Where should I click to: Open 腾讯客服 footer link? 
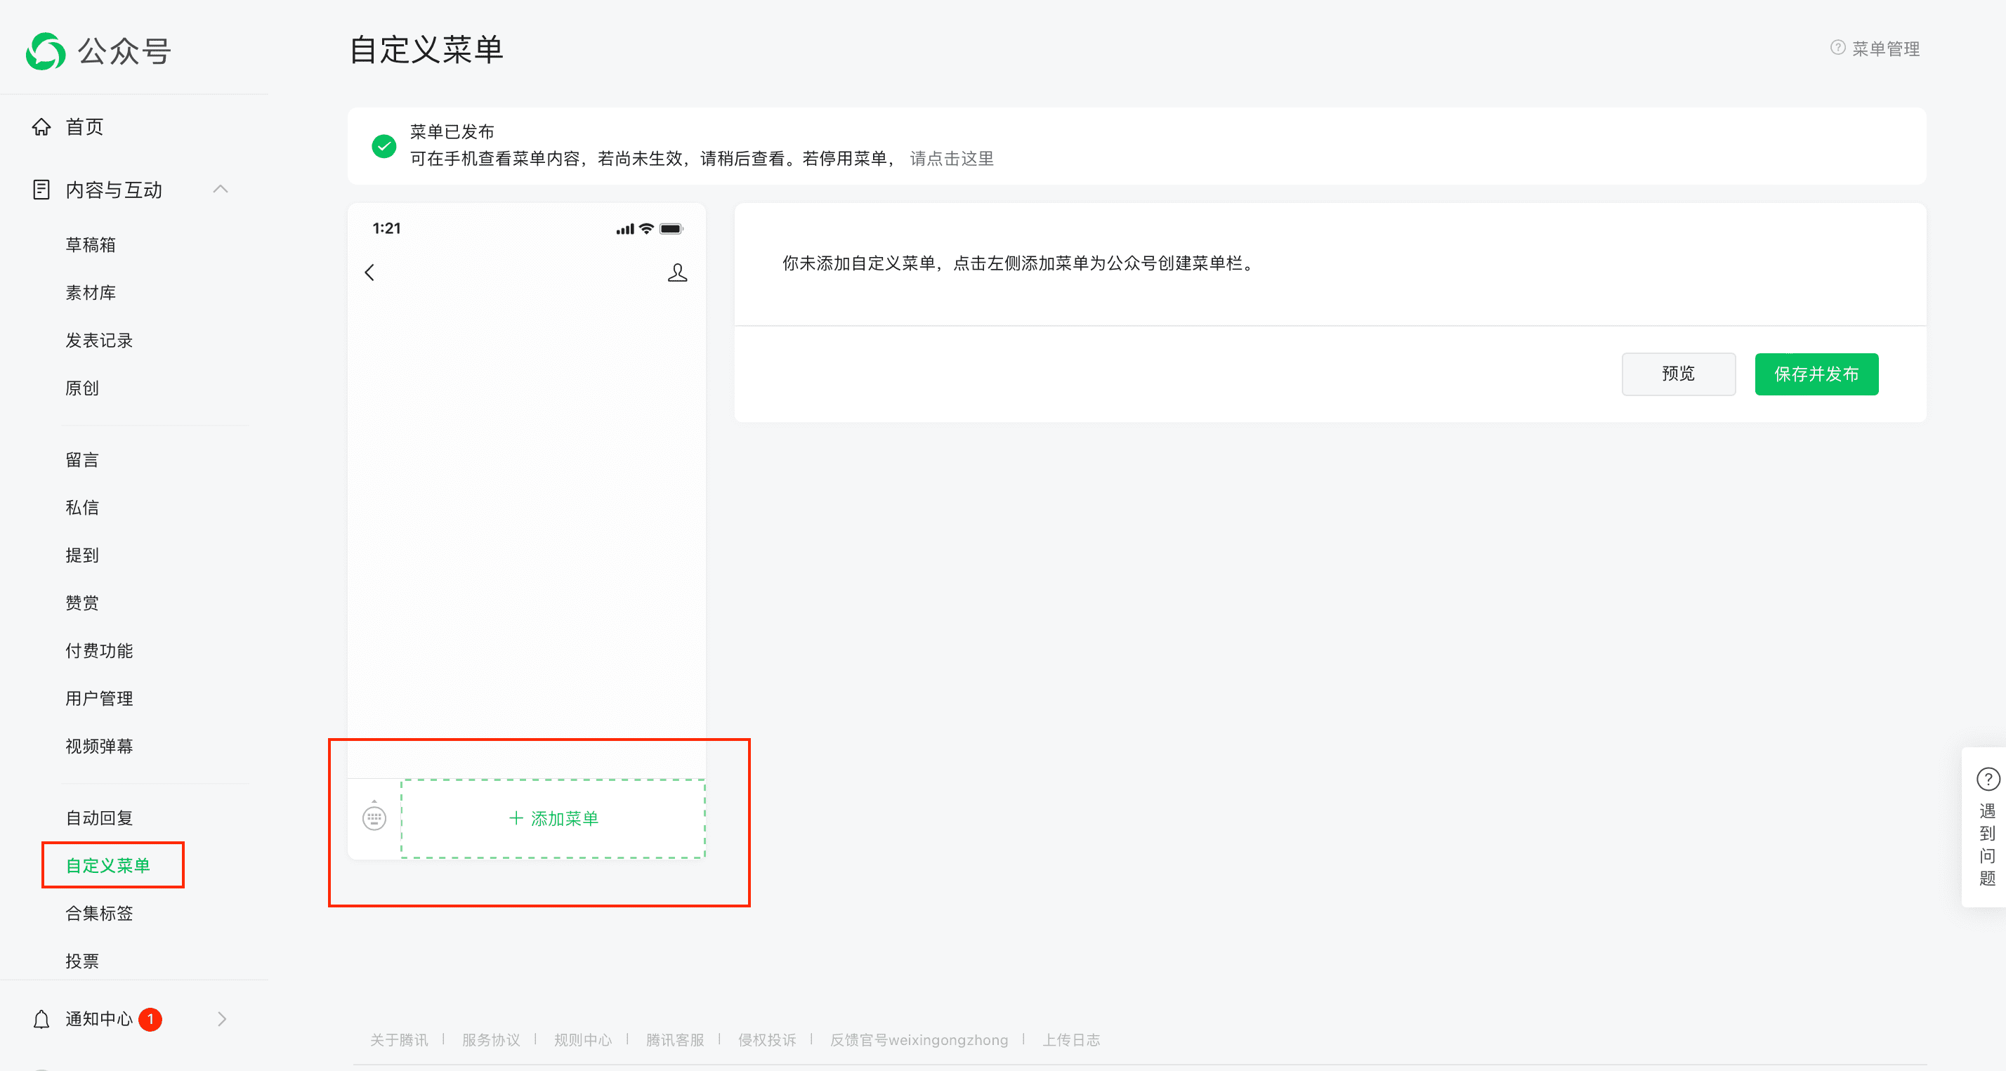(x=674, y=1040)
